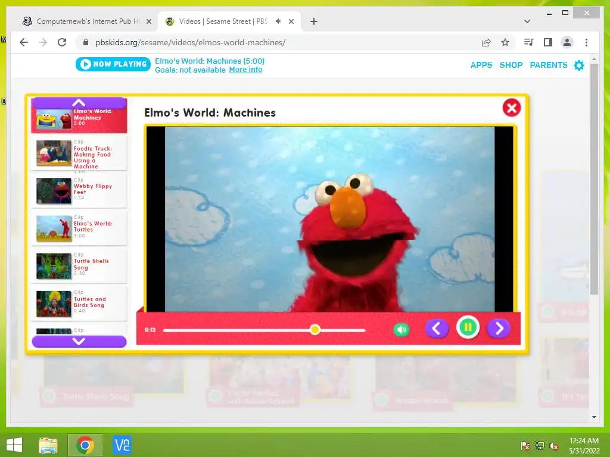
Task: Play Elmo's World: Turtles video
Action: (x=79, y=228)
